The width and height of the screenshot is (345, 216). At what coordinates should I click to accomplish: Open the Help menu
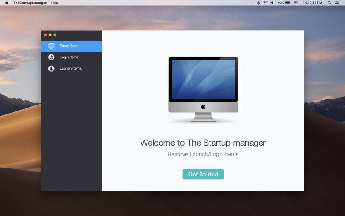(x=54, y=3)
